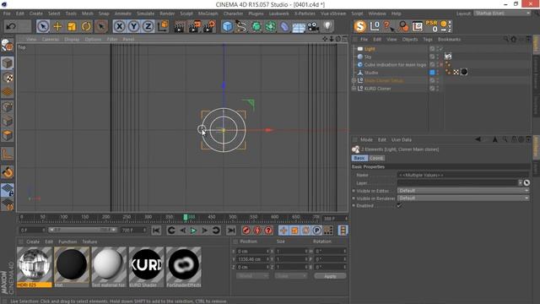The width and height of the screenshot is (540, 304).
Task: Click Record Active Objects keyframe button
Action: pos(246,231)
